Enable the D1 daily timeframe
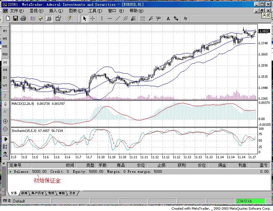Viewport: 273px width, 211px height. pos(5,78)
